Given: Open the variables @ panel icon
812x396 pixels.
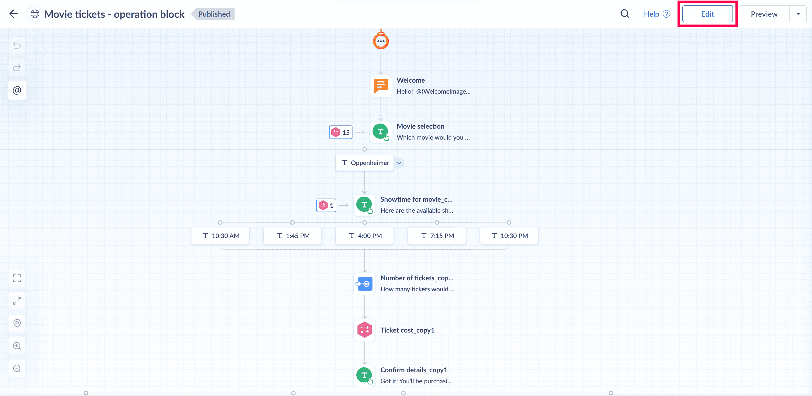Looking at the screenshot, I should pos(17,91).
